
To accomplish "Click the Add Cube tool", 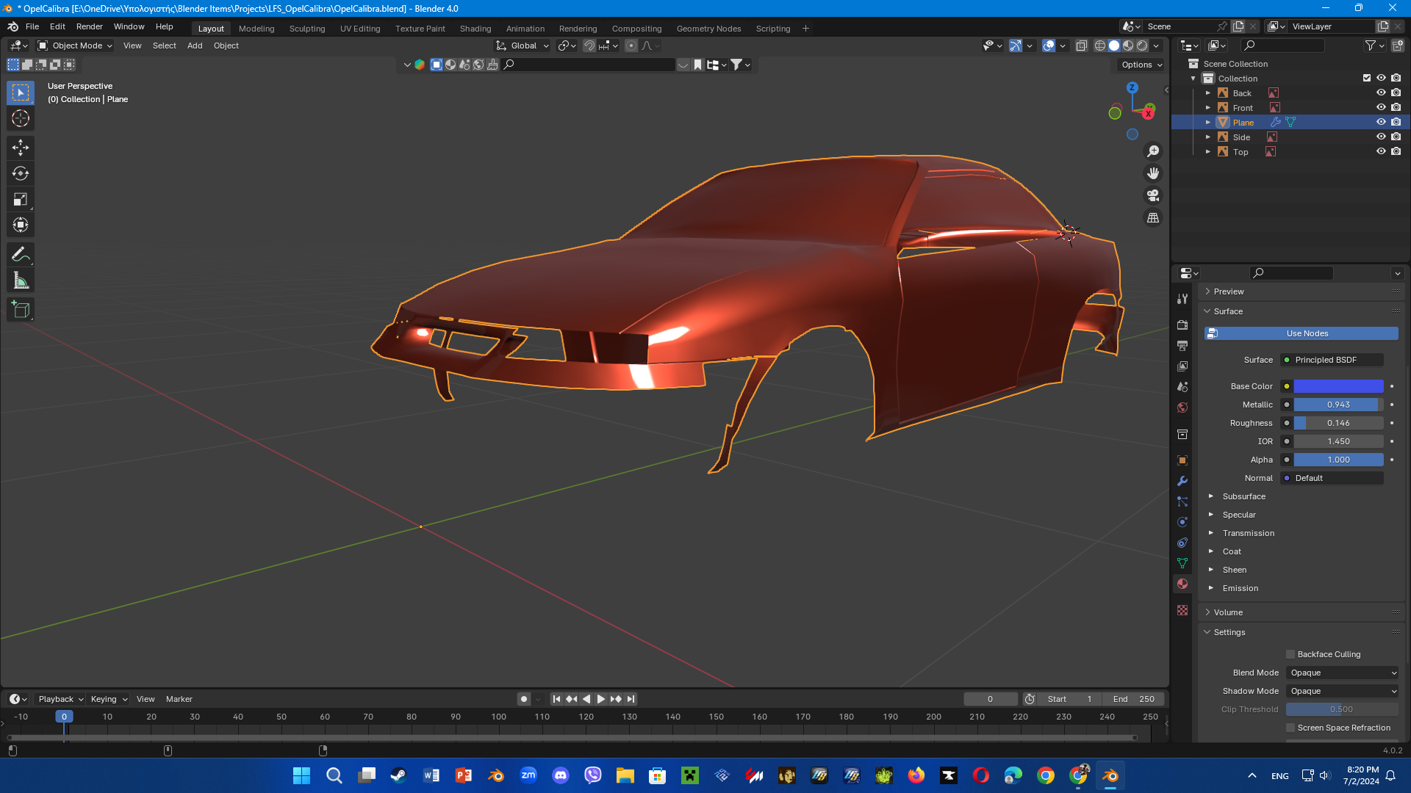I will tap(20, 310).
